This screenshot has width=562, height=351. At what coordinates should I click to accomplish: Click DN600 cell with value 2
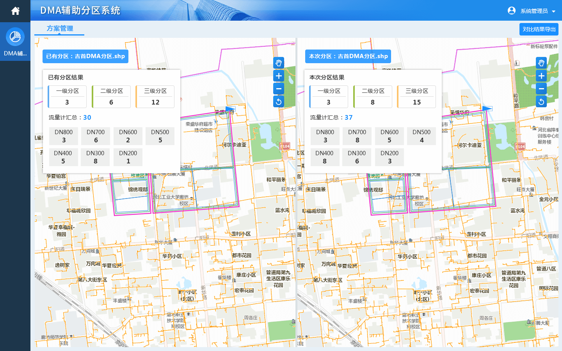(x=128, y=136)
